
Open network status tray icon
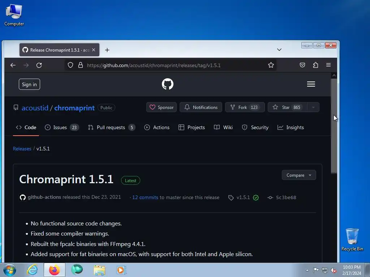tap(325, 270)
